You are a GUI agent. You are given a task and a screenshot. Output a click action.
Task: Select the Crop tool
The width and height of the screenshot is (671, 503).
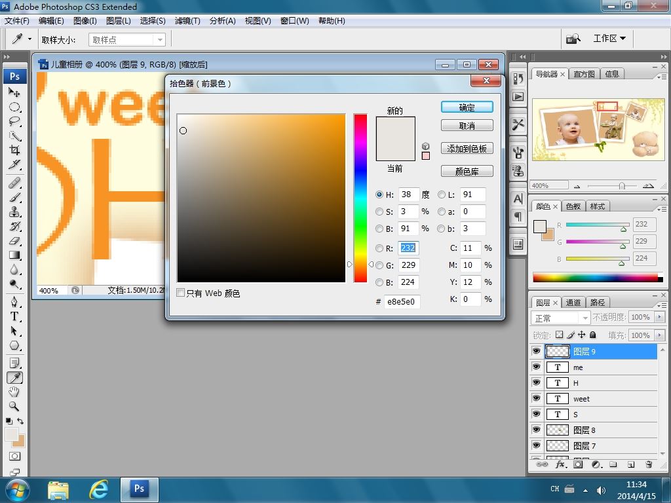(x=14, y=150)
